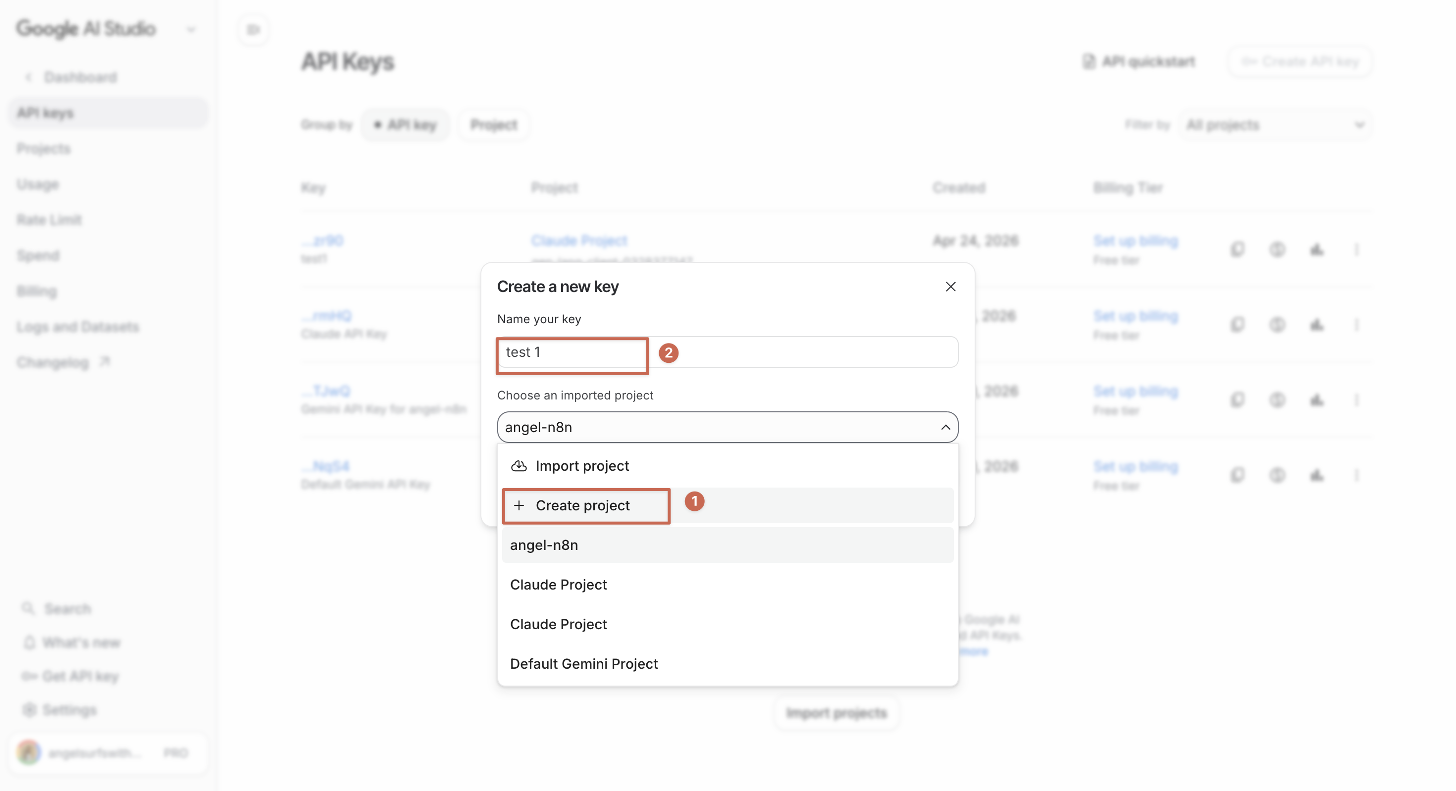Go back to Dashboard in sidebar
This screenshot has width=1456, height=791.
click(x=81, y=77)
